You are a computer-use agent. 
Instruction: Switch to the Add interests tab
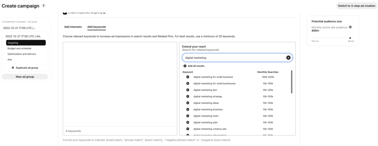73,27
